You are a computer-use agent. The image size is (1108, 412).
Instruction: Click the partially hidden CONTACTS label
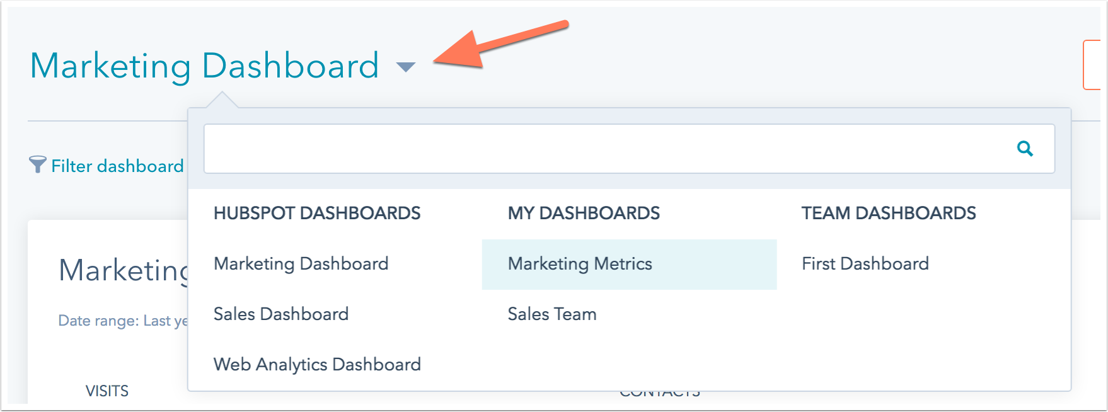click(x=660, y=394)
